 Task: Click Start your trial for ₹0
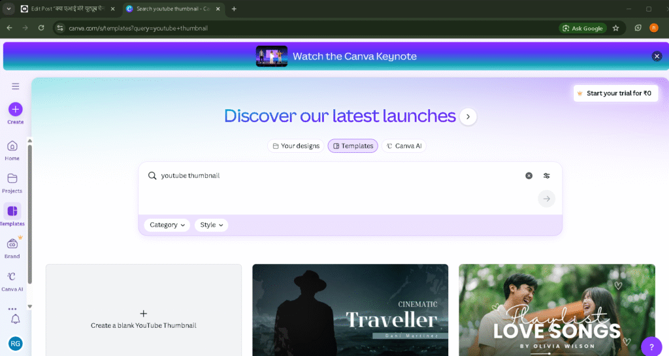(615, 93)
